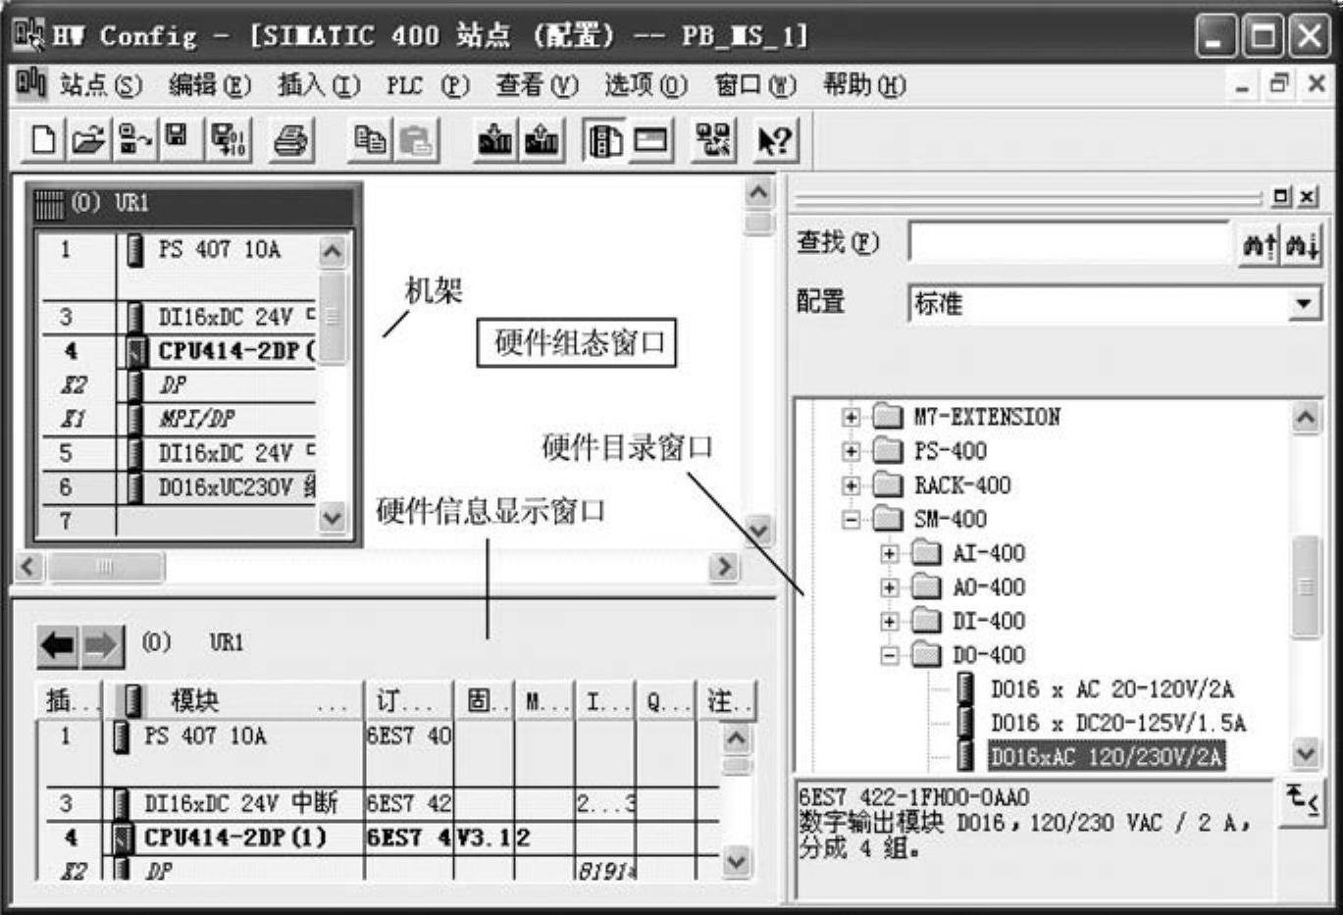Click the 注.. comment column header
Screen dimensions: 1343x915
coord(726,700)
